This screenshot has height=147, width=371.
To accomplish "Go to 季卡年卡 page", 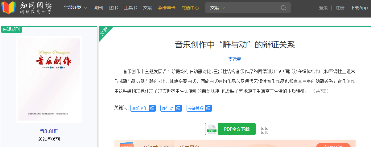I will 167,8.
